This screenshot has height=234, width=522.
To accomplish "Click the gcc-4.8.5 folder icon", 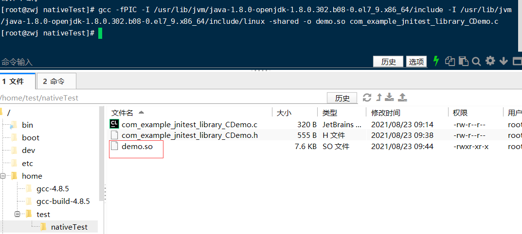I will pos(29,189).
